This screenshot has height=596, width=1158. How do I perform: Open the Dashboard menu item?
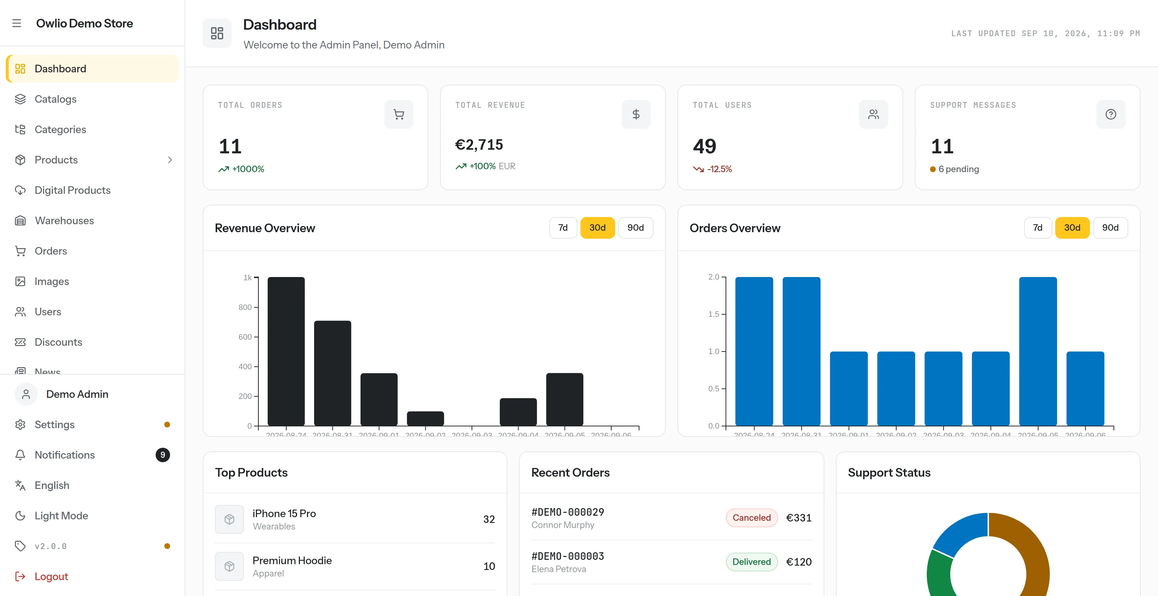(x=92, y=69)
